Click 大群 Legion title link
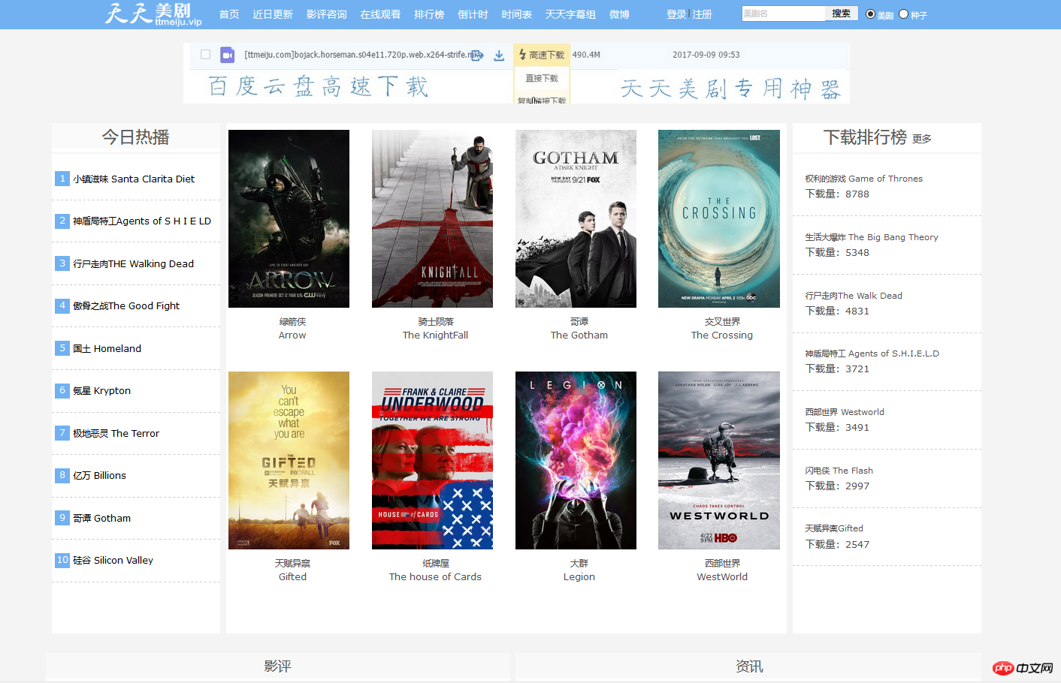This screenshot has height=683, width=1061. (x=579, y=570)
